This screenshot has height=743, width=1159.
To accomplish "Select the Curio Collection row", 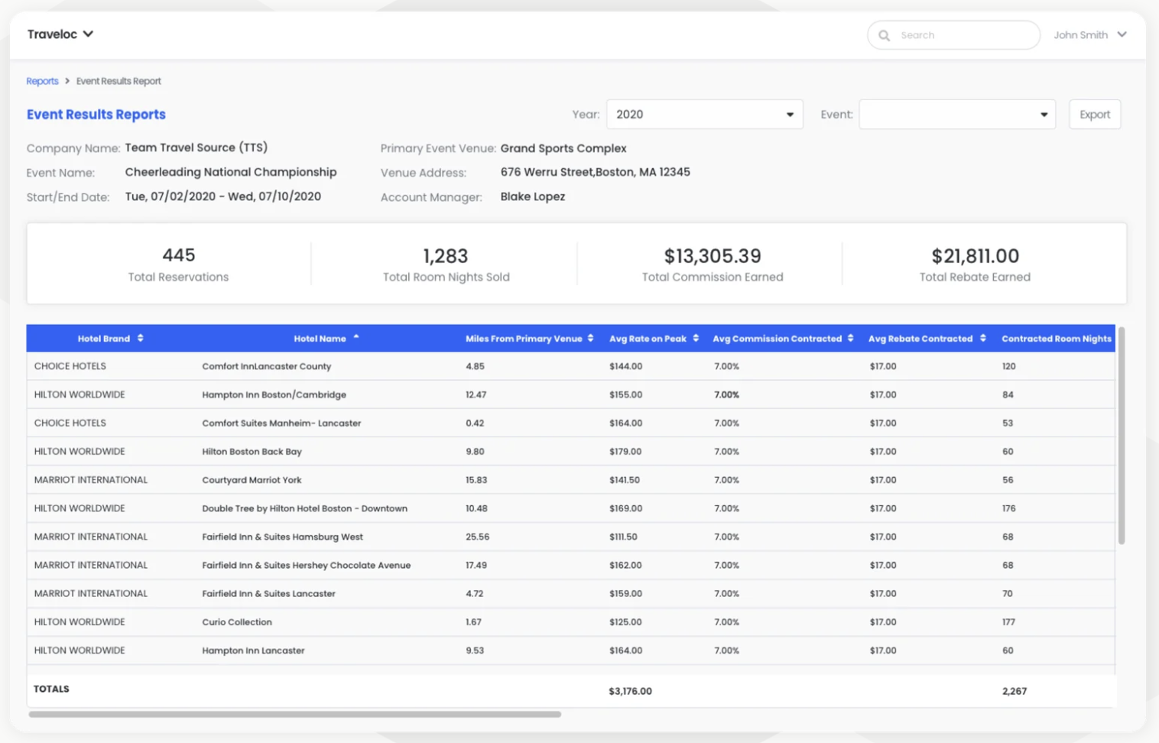I will (x=570, y=622).
